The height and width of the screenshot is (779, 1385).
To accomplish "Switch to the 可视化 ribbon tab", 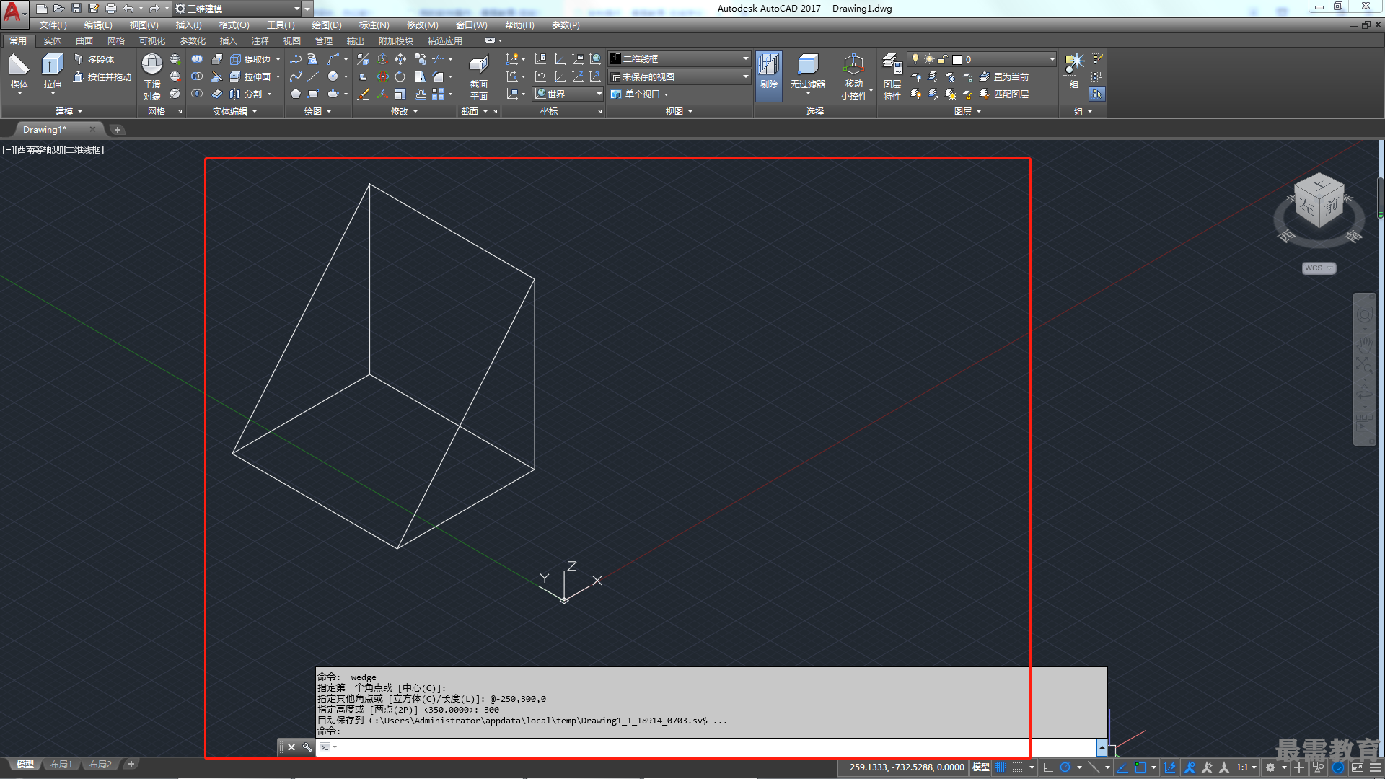I will tap(152, 40).
